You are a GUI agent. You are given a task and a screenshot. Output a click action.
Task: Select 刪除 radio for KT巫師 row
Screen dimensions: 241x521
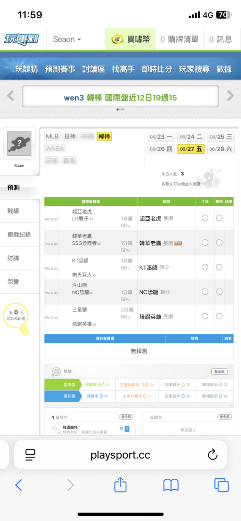(x=219, y=267)
